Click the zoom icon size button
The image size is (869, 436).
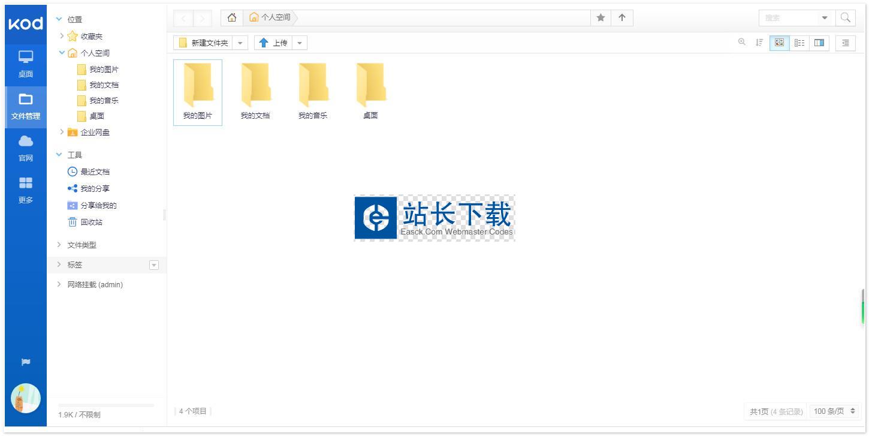click(742, 42)
